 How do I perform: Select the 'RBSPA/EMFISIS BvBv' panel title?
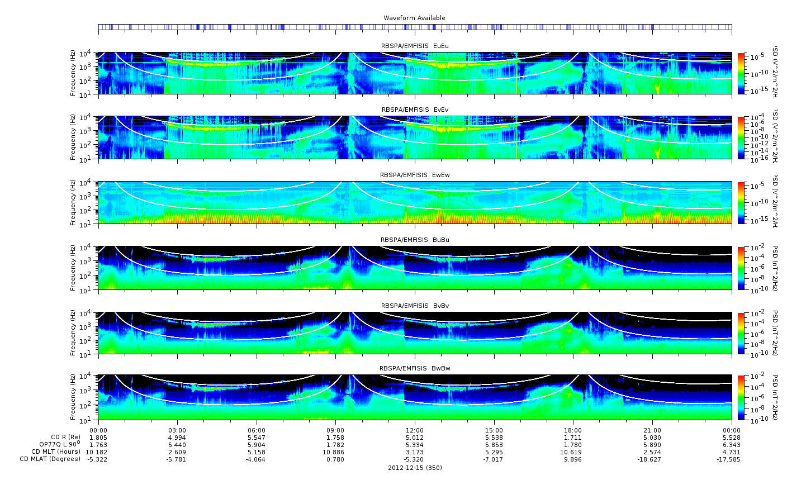pos(415,306)
